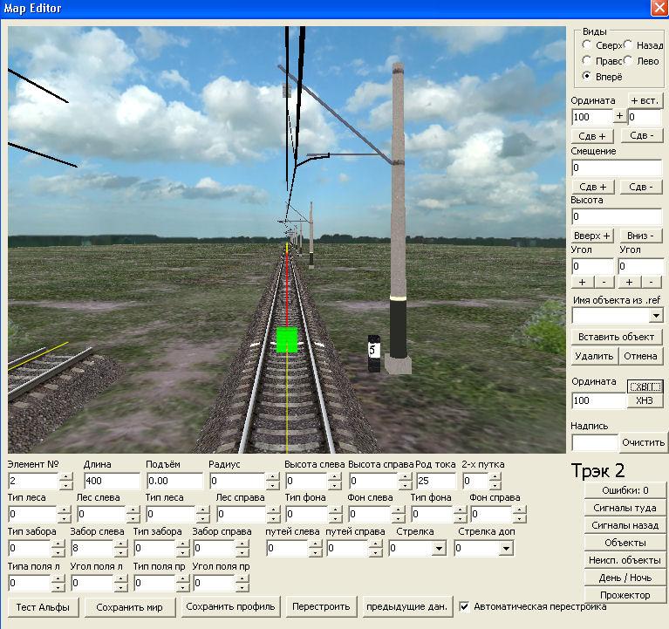Click the Вставить объект button
This screenshot has height=629, width=669.
pos(618,337)
